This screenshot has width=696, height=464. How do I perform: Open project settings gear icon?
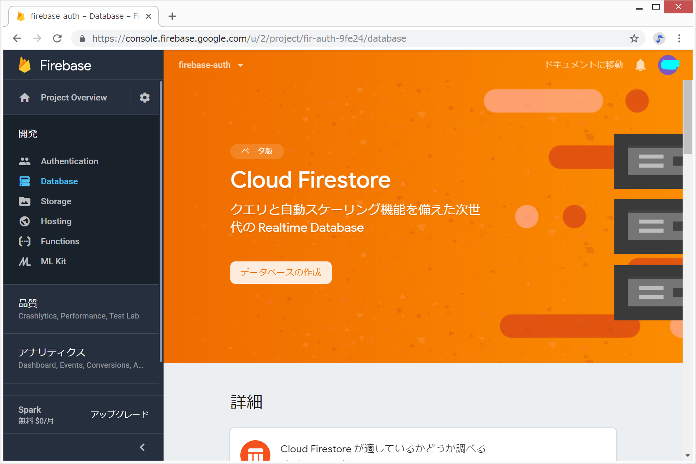coord(145,98)
